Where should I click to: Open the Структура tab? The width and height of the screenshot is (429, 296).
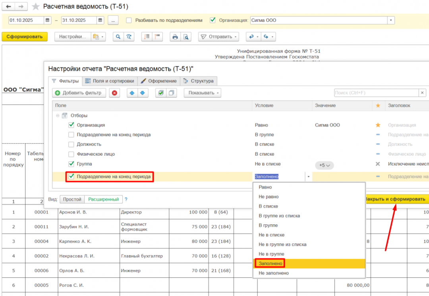click(x=198, y=81)
